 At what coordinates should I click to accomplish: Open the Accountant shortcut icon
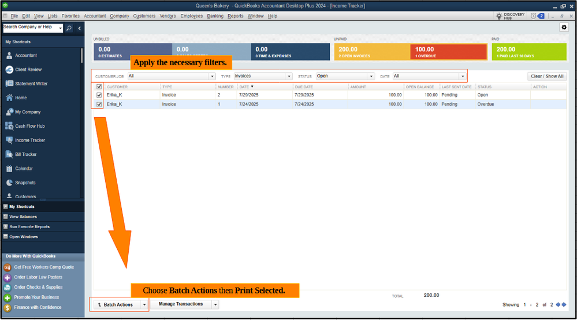(10, 55)
